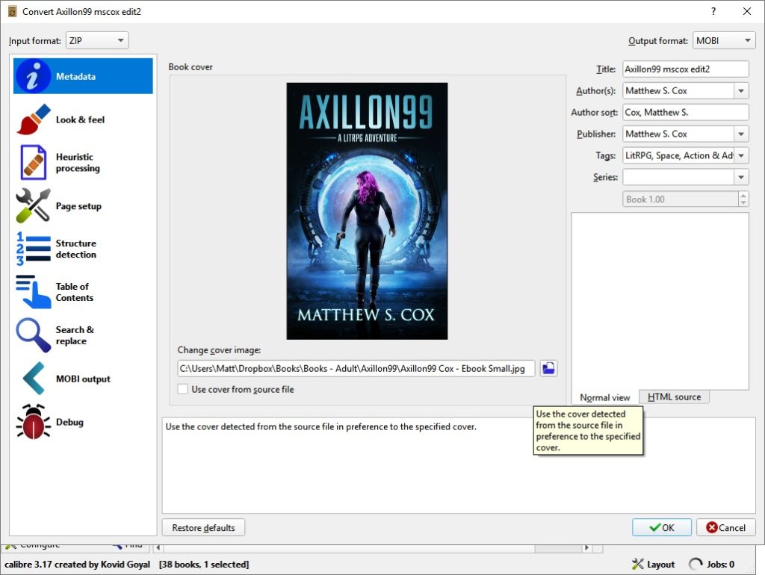
Task: Increase the Book number stepper
Action: click(743, 195)
